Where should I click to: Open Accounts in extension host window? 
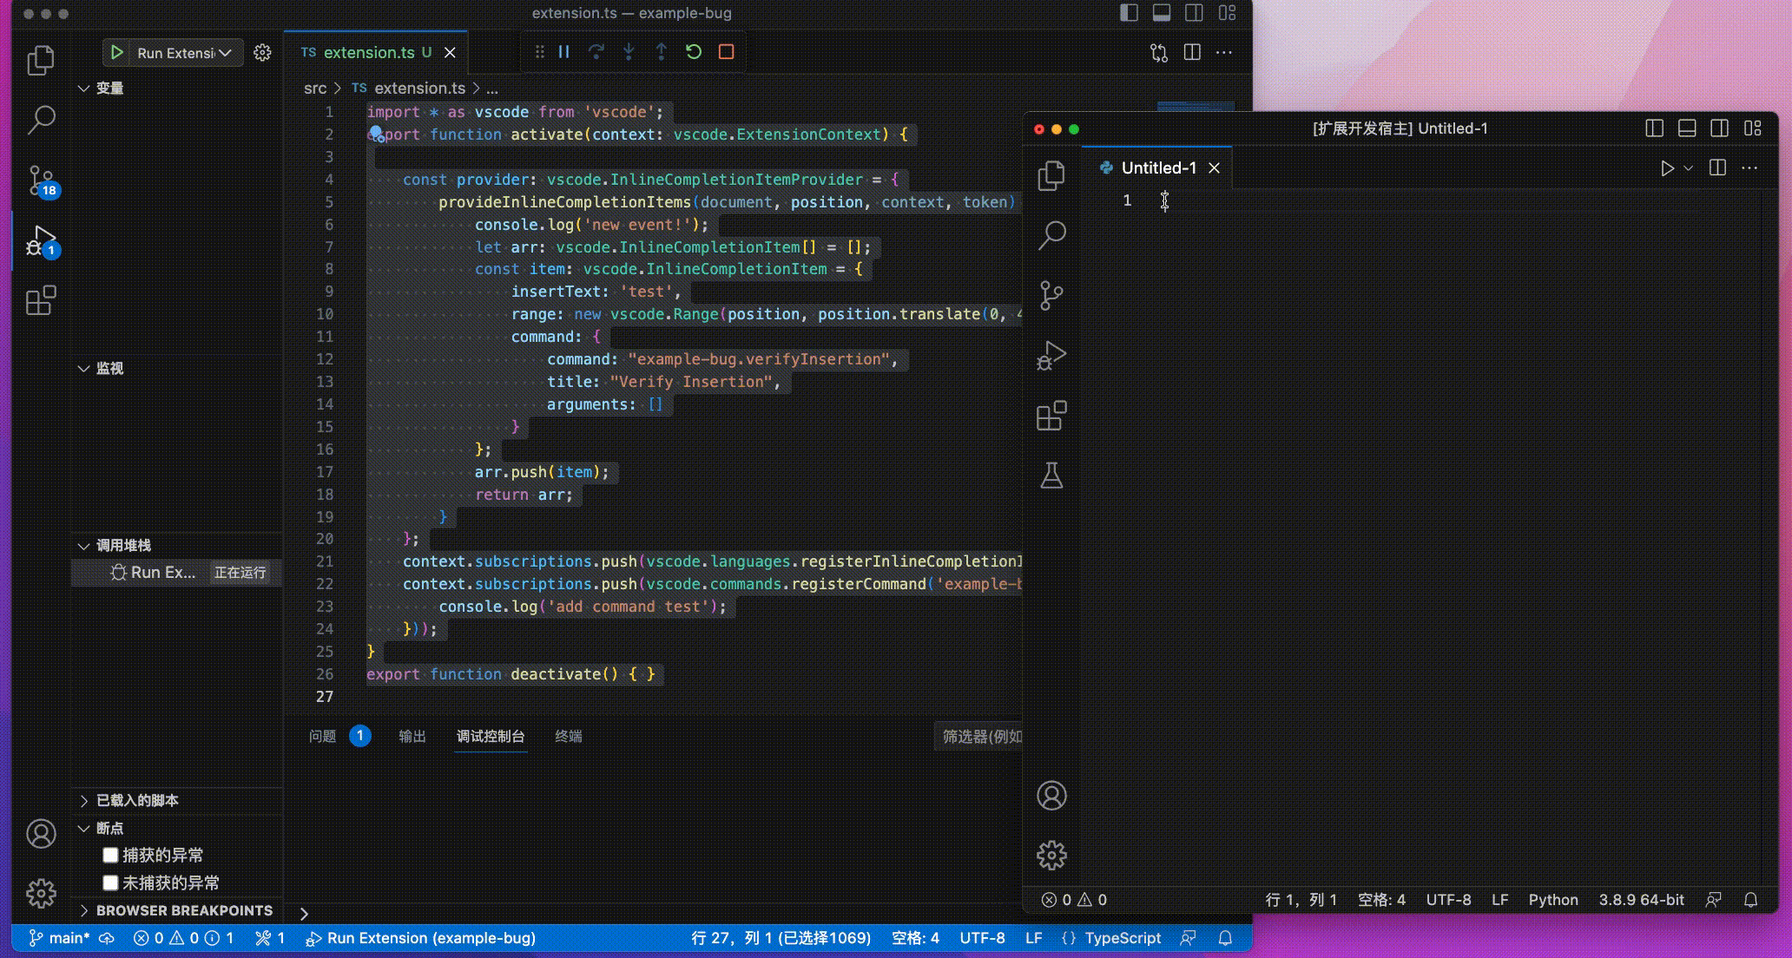pyautogui.click(x=1051, y=796)
